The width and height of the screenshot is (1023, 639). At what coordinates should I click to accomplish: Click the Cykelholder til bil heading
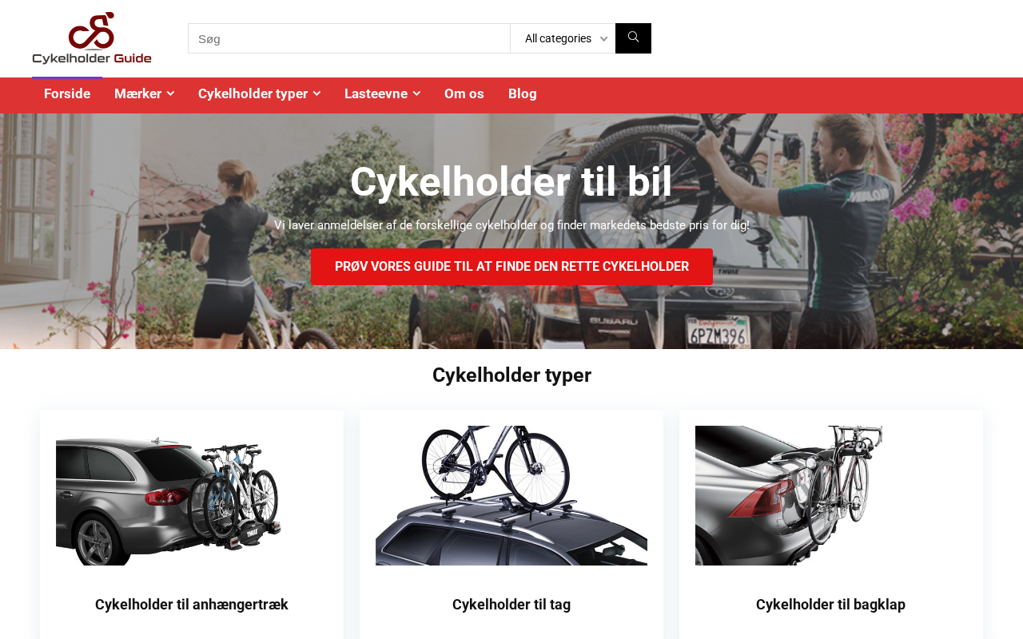tap(511, 182)
